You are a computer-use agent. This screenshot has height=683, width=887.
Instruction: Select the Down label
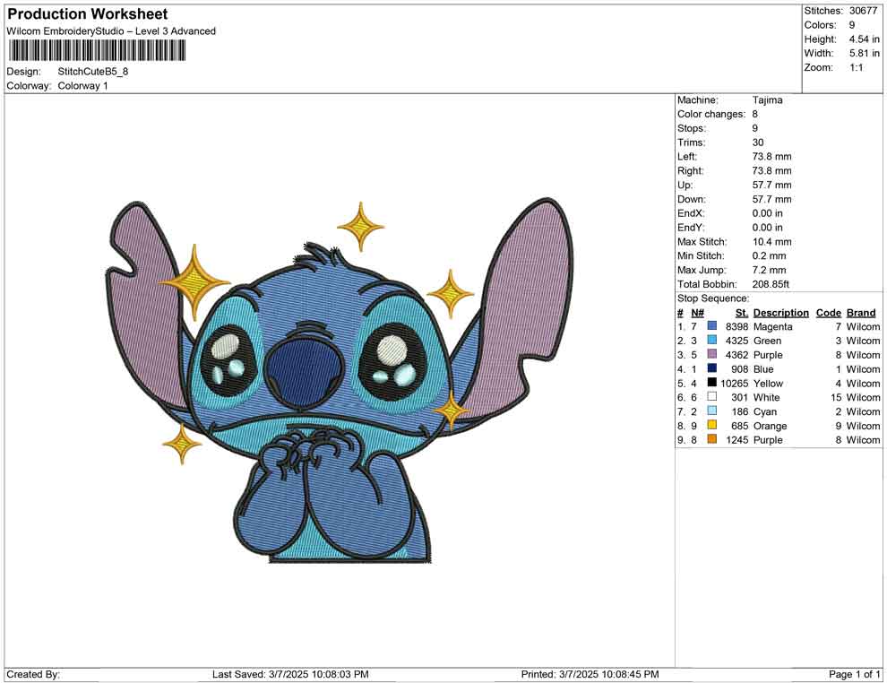pyautogui.click(x=692, y=199)
